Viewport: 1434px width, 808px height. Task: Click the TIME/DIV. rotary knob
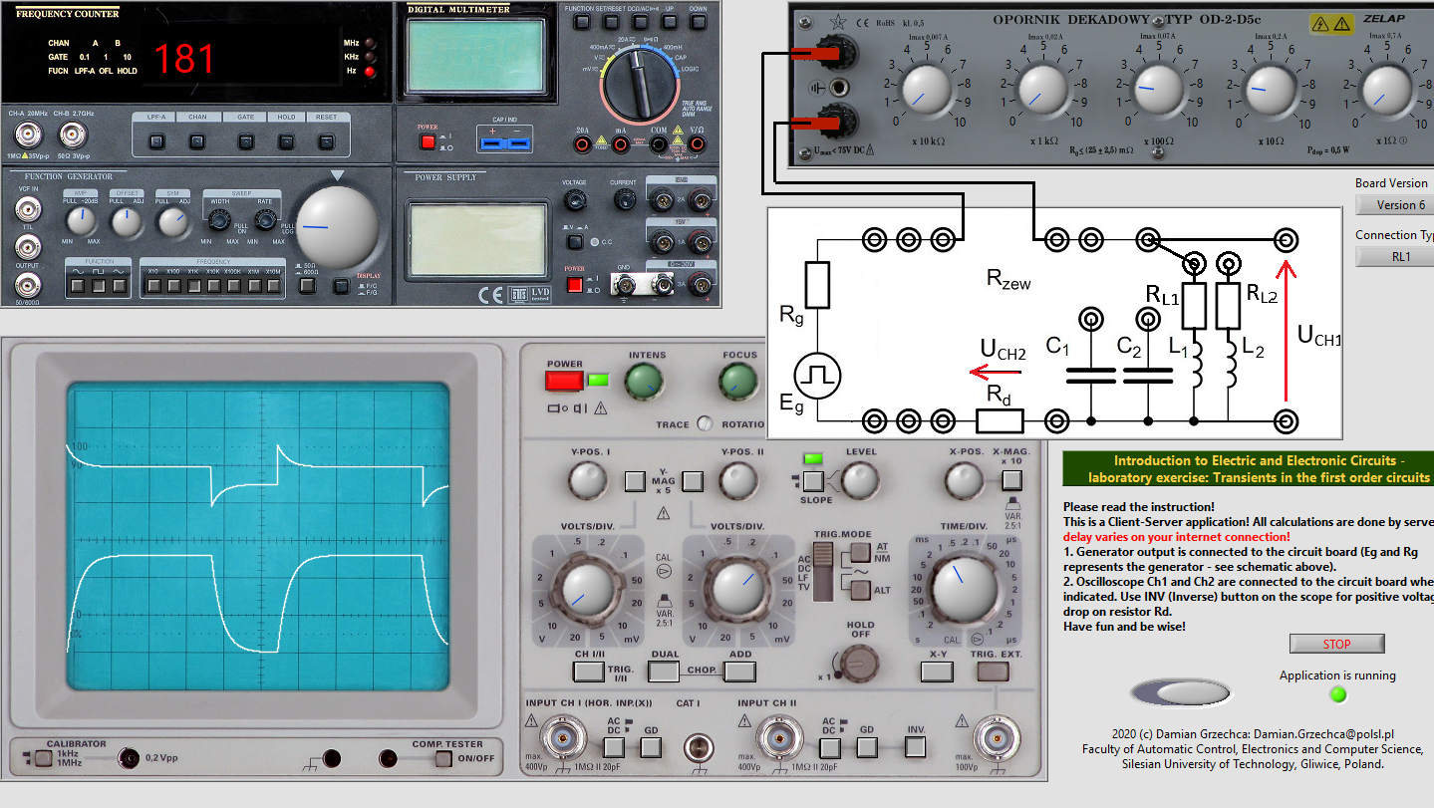pos(961,586)
